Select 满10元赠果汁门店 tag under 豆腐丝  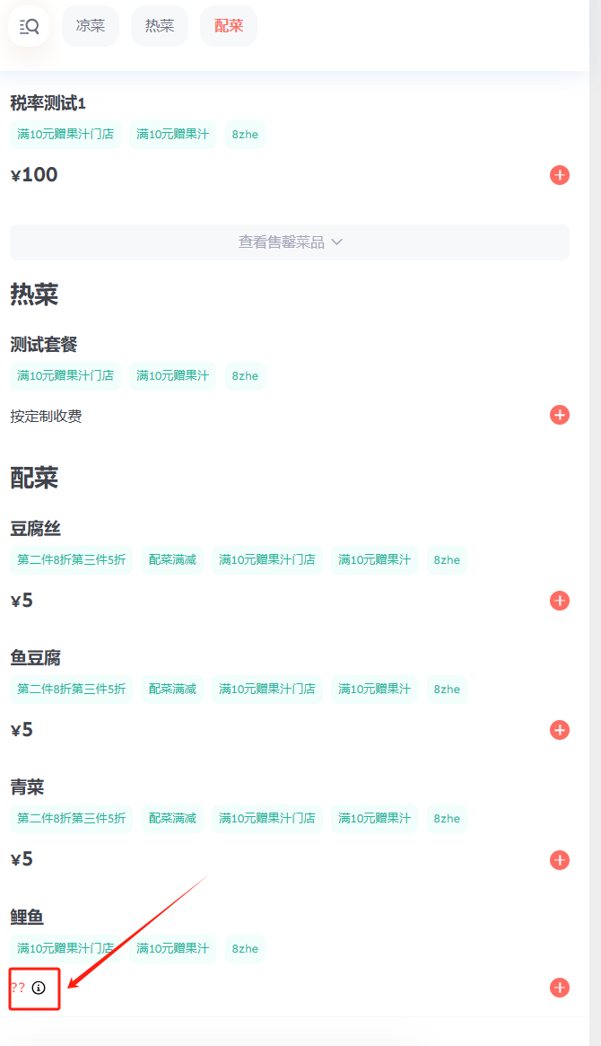(267, 559)
